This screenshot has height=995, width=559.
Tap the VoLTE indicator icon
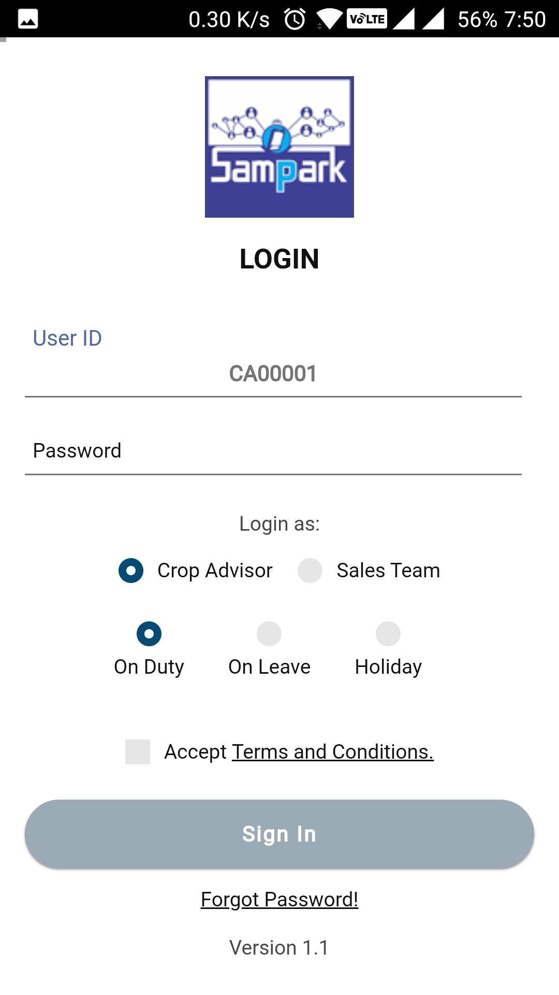pos(366,19)
